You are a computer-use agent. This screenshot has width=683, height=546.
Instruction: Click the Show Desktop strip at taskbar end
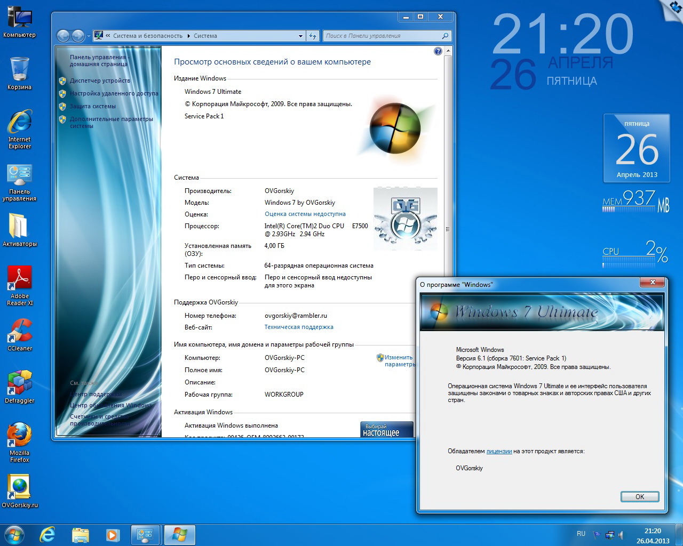pyautogui.click(x=679, y=535)
